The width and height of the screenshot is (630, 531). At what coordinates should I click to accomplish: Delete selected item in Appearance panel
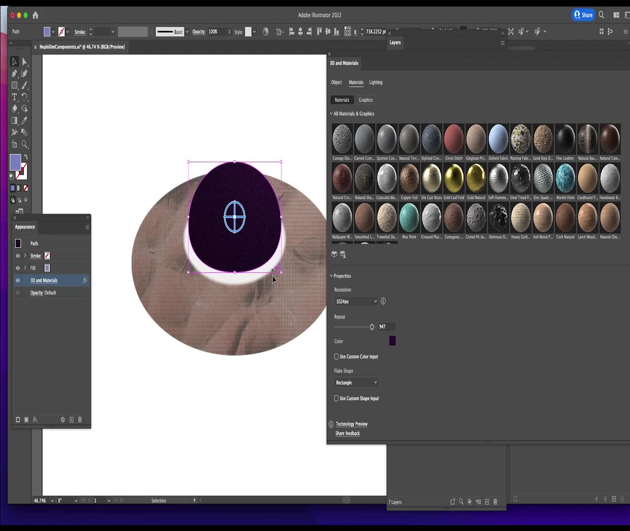80,420
